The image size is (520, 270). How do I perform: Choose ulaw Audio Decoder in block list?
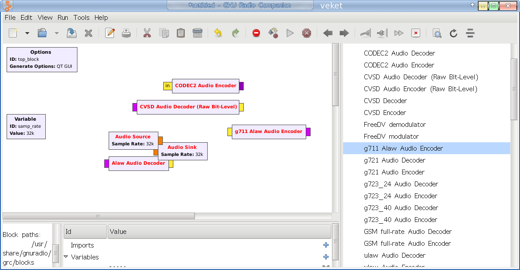tap(394, 255)
